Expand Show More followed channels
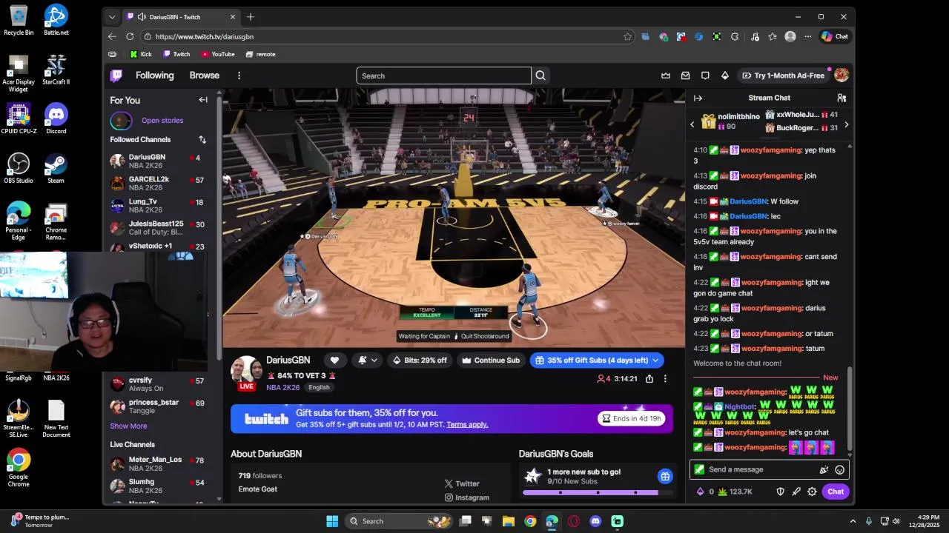Image resolution: width=949 pixels, height=533 pixels. click(x=128, y=426)
